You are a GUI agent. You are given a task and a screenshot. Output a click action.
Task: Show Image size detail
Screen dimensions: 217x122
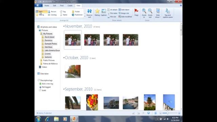click(124, 13)
